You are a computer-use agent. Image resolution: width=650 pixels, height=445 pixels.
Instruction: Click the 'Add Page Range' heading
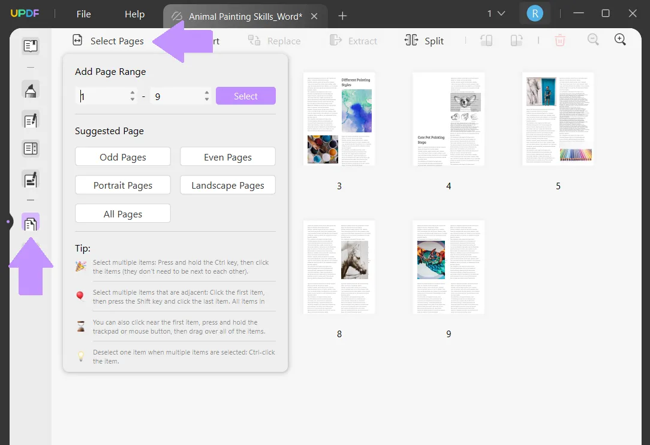tap(110, 72)
